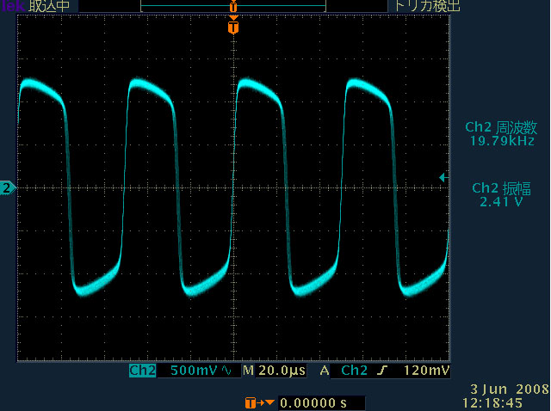The height and width of the screenshot is (411, 551).
Task: Click the Ch2 振幅 2.41 V measurement
Action: (500, 194)
